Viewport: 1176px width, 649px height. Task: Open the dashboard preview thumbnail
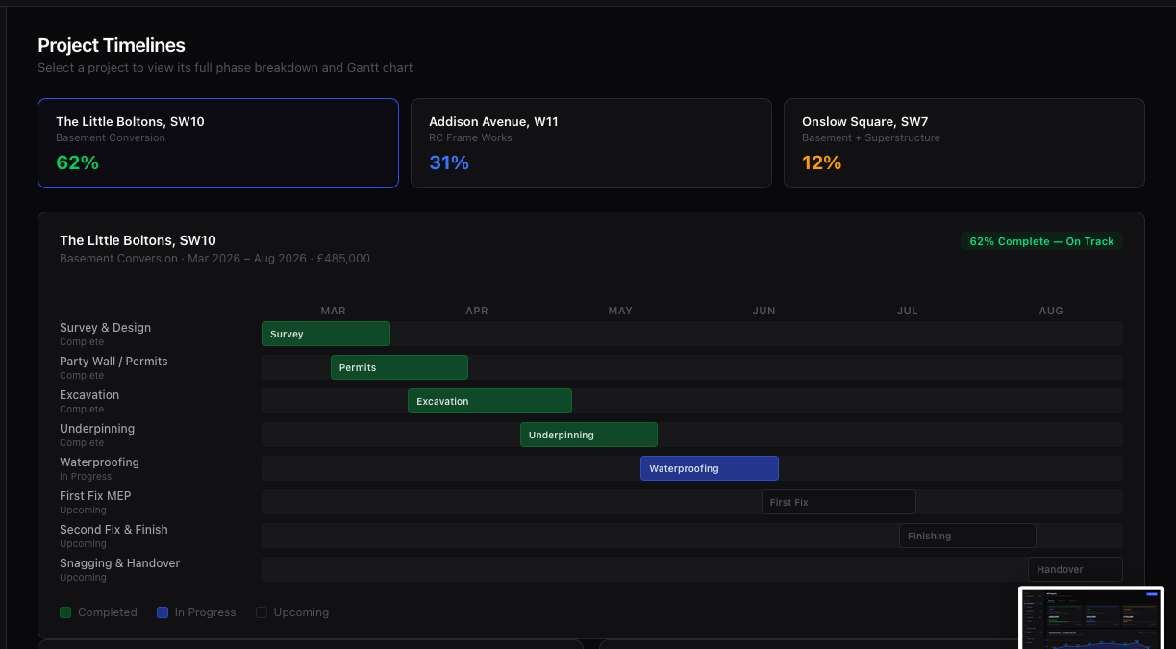pyautogui.click(x=1091, y=617)
